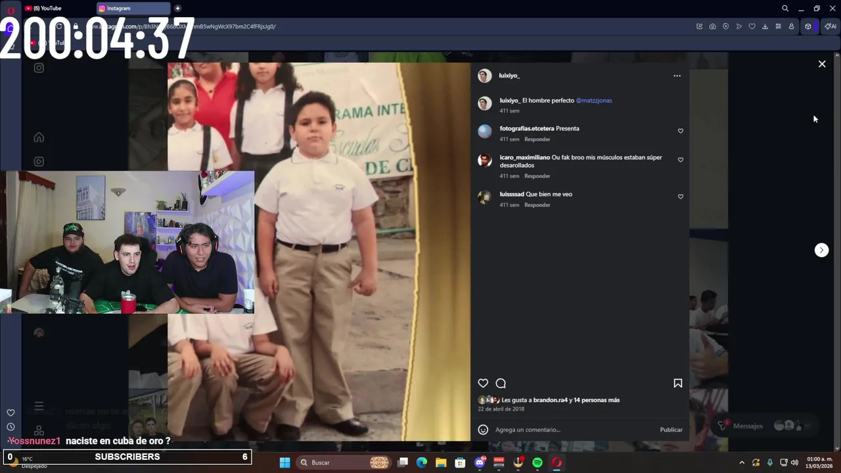Open Task View on taskbar
The image size is (841, 473).
point(403,462)
